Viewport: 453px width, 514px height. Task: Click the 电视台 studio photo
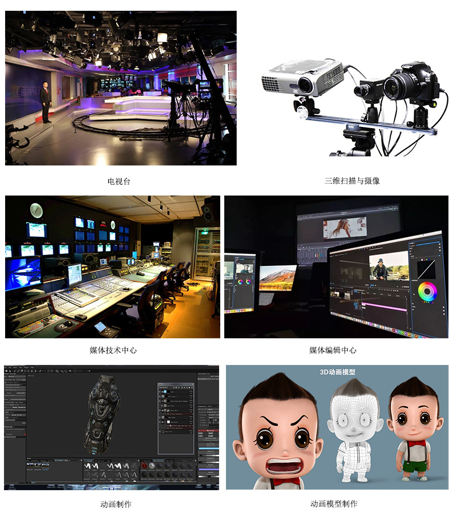(x=121, y=88)
